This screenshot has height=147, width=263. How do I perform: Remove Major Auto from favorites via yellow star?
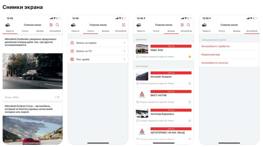(x=190, y=57)
